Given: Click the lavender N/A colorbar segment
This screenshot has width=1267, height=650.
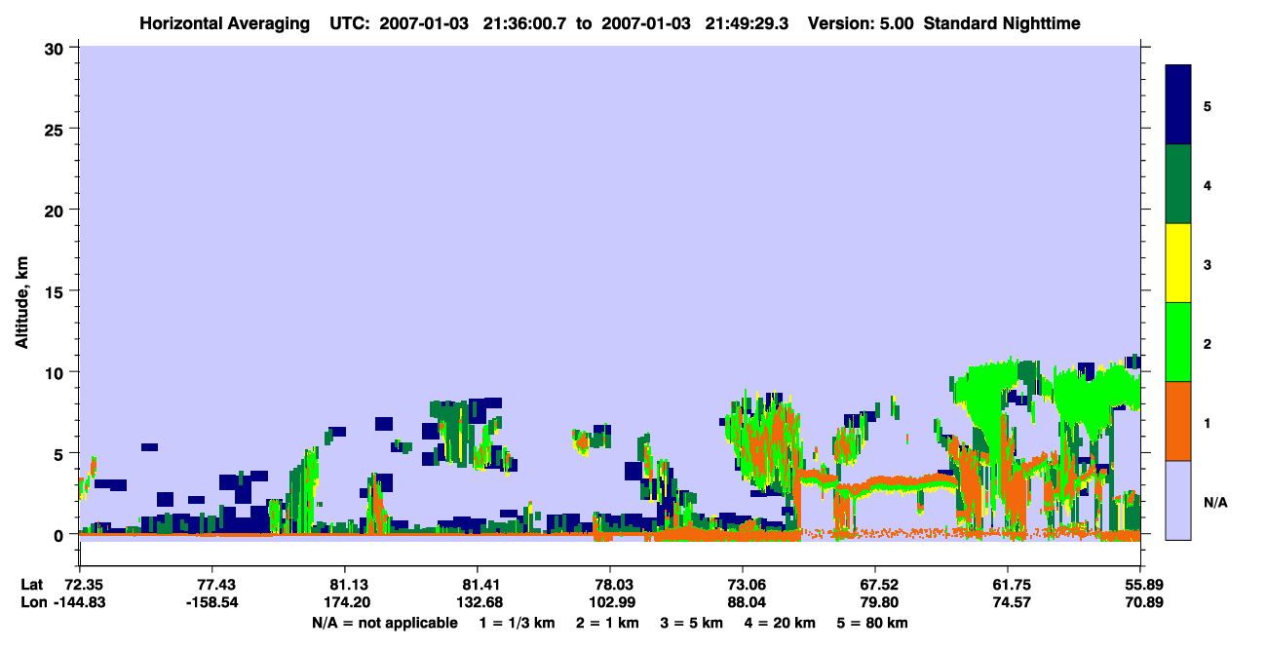Looking at the screenshot, I should (x=1178, y=500).
